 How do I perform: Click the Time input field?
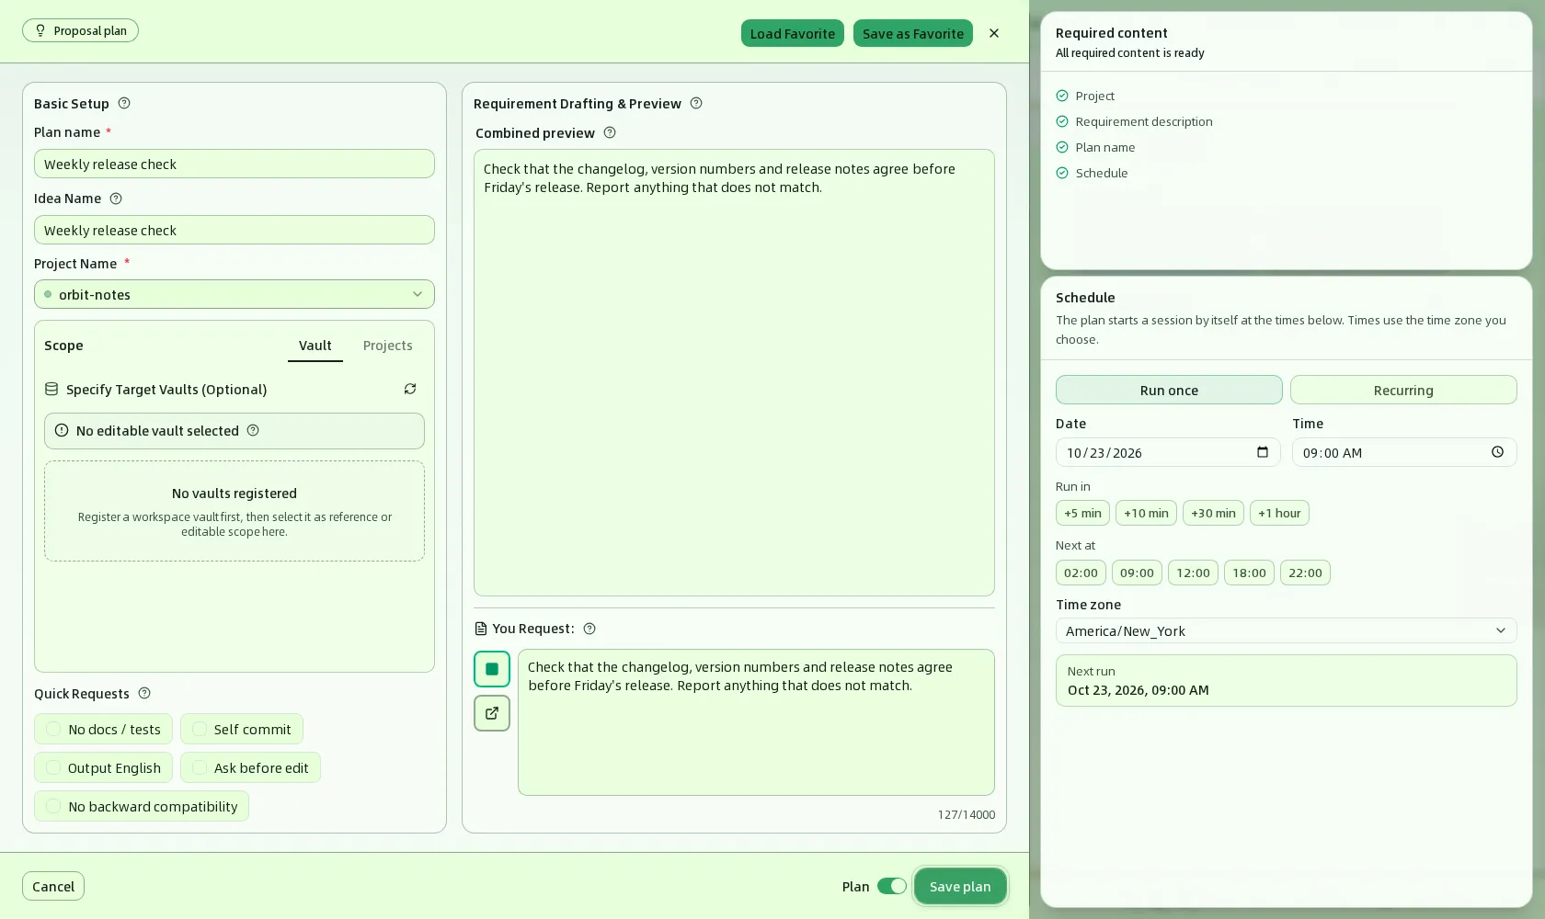1404,452
